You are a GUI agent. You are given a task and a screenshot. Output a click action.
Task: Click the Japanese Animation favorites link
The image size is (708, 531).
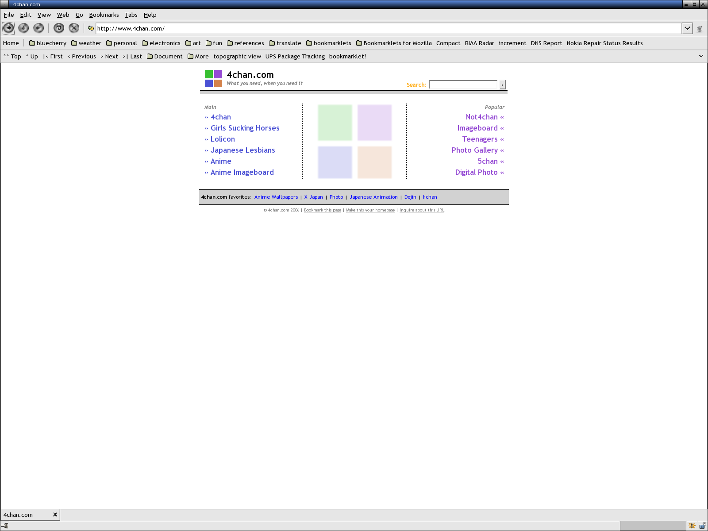coord(373,197)
